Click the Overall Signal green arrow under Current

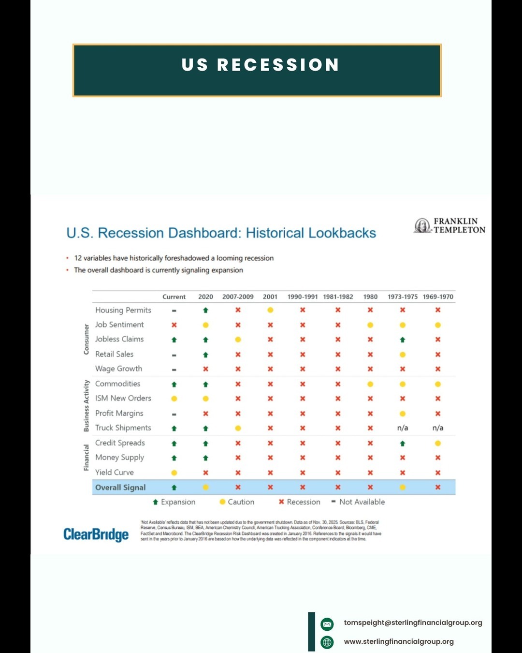pos(174,488)
